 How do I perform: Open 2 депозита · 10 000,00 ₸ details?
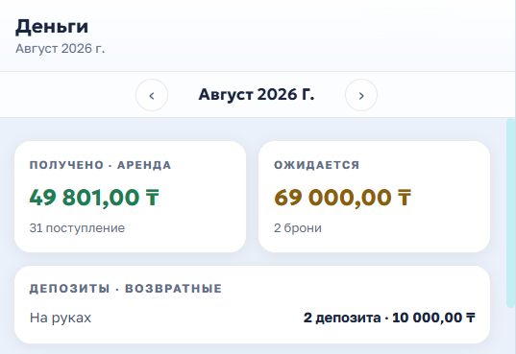[389, 318]
